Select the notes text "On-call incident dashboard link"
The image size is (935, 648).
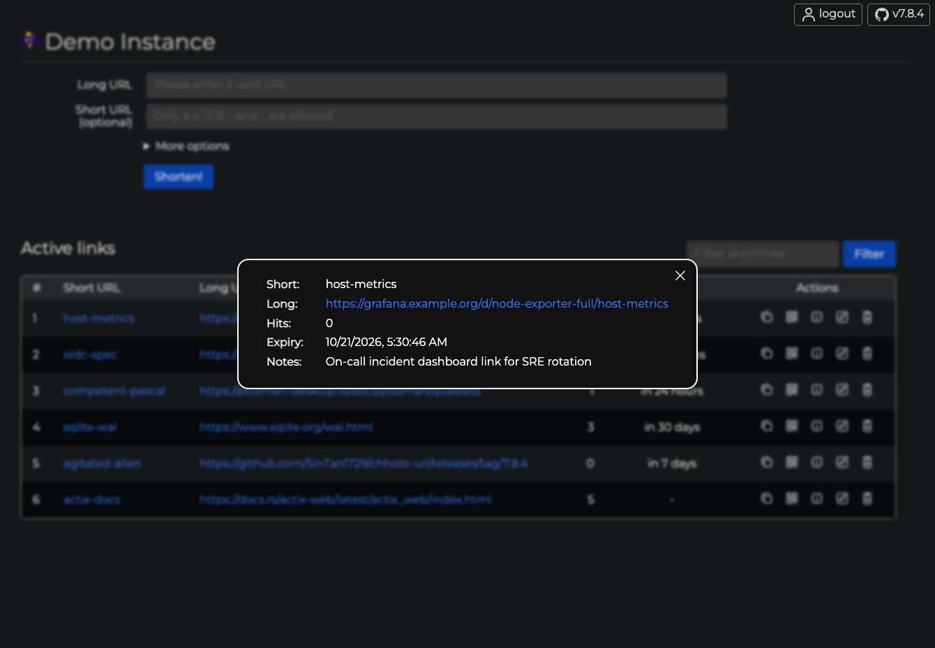pos(413,361)
